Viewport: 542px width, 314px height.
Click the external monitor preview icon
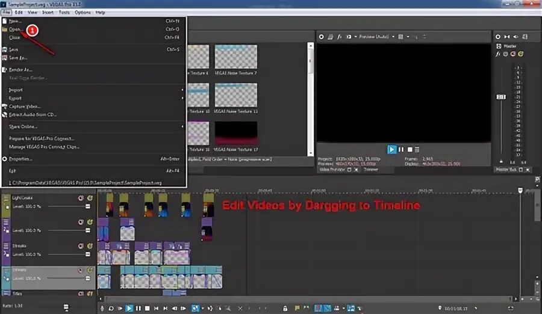pyautogui.click(x=331, y=37)
